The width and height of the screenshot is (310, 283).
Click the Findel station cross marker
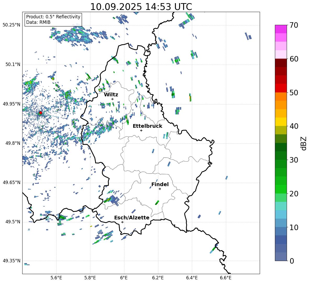[160, 189]
